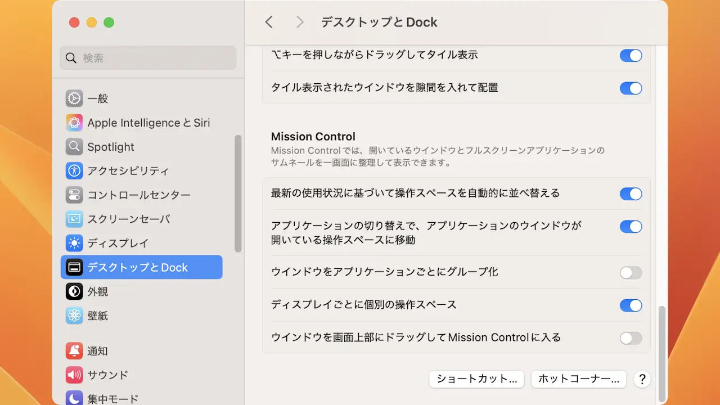Click the ショートカット... button
Image resolution: width=720 pixels, height=405 pixels.
476,379
